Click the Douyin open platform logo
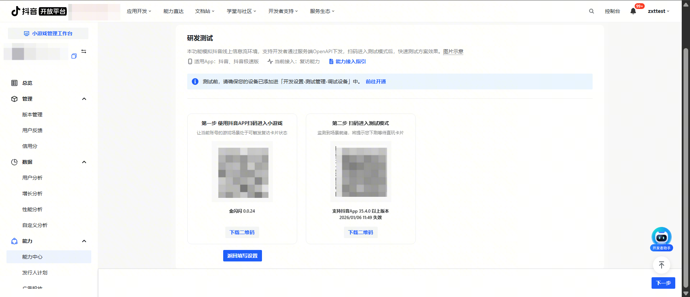 39,11
